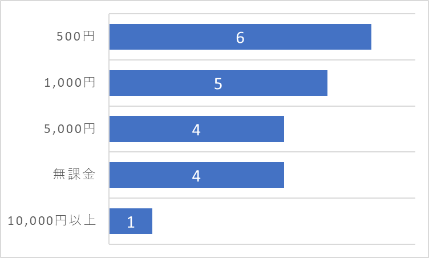
Task: Select the 10,000円以上 category label
Action: click(52, 220)
